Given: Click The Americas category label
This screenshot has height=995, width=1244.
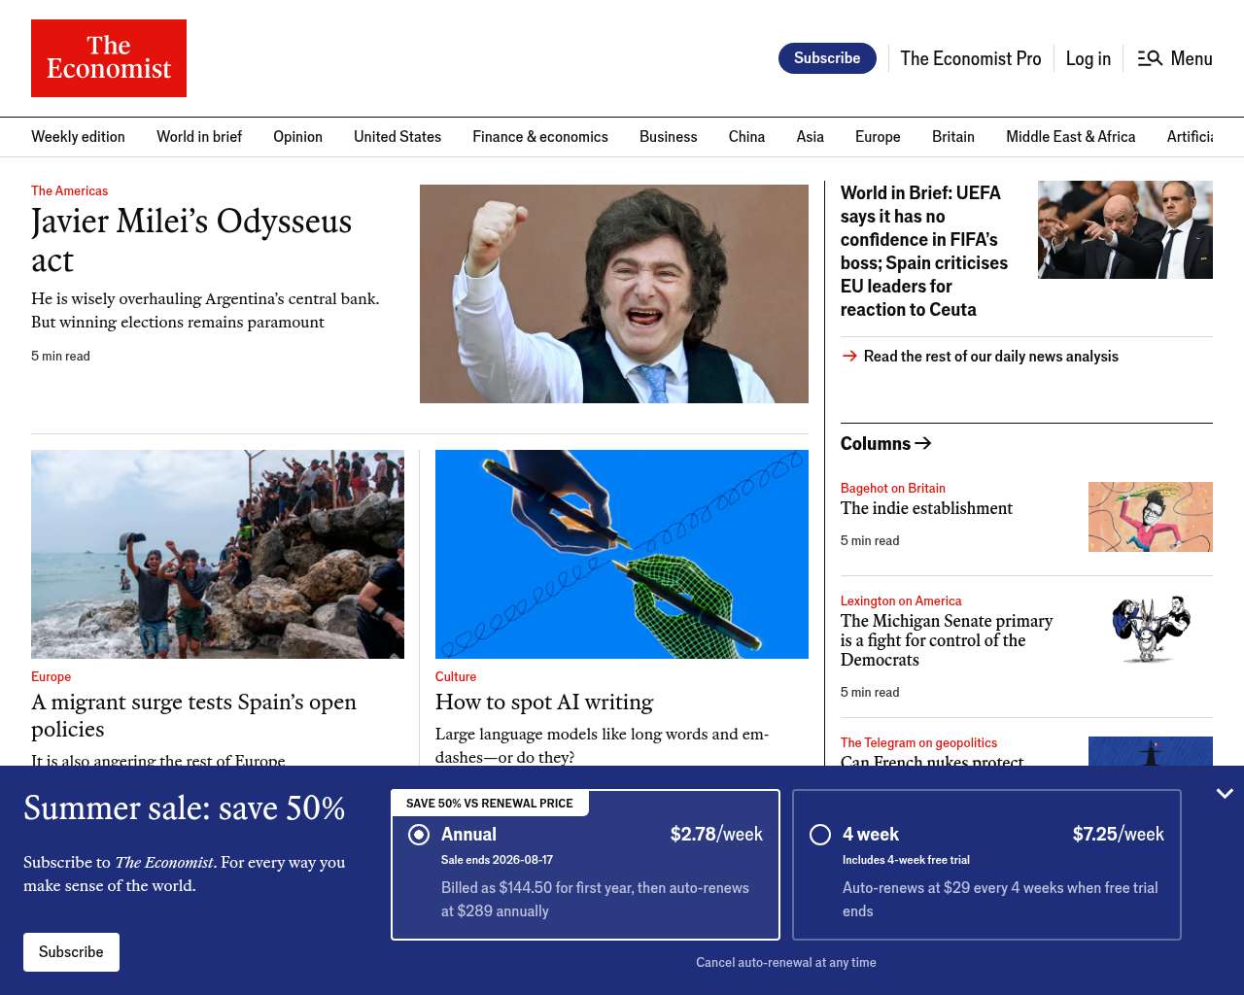Looking at the screenshot, I should pyautogui.click(x=69, y=190).
